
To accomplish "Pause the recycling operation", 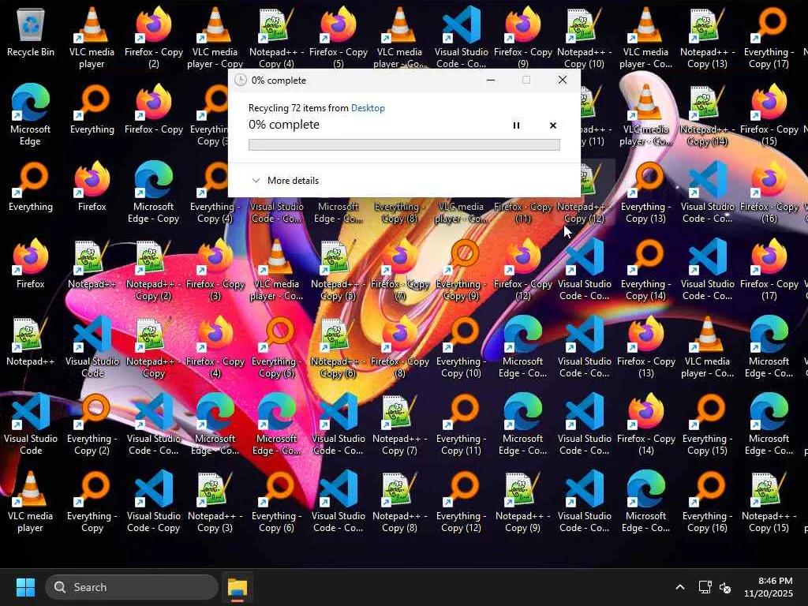I will coord(516,125).
